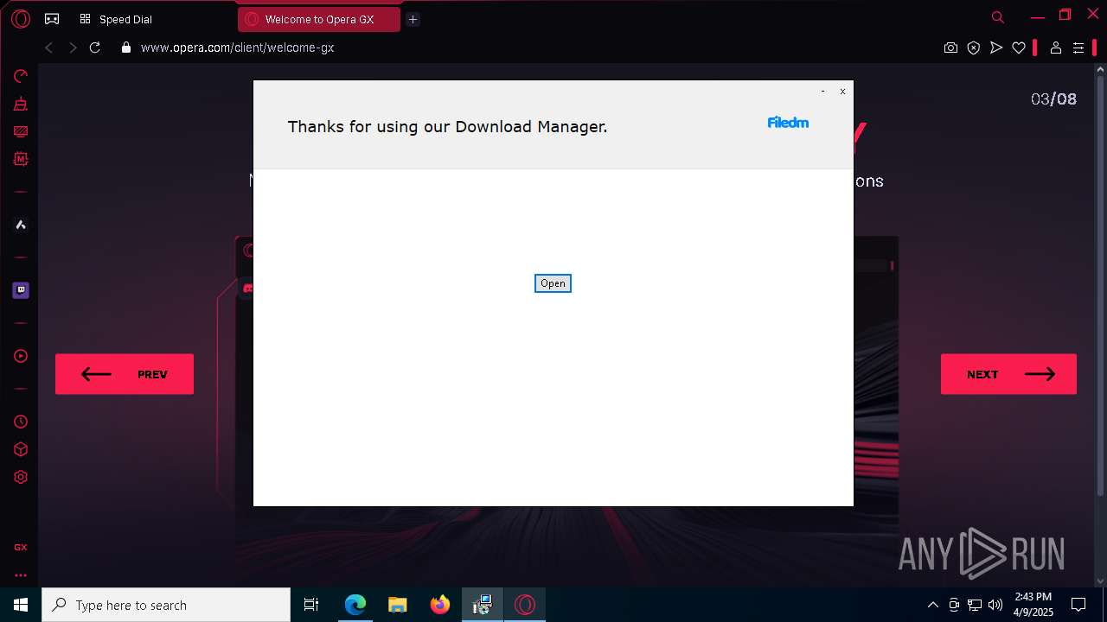The width and height of the screenshot is (1107, 622).
Task: Reload the current page
Action: point(95,48)
